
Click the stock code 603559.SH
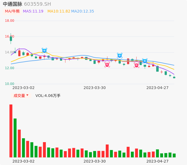37,4
